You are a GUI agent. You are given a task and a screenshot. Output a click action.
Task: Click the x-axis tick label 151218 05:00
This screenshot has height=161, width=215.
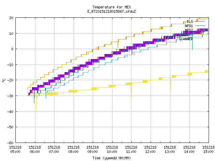point(15,150)
